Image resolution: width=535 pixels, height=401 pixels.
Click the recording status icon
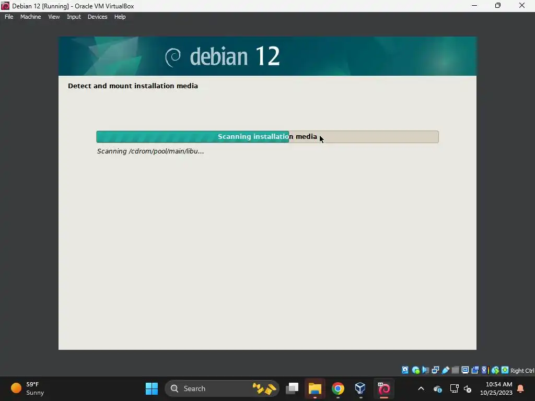[475, 370]
